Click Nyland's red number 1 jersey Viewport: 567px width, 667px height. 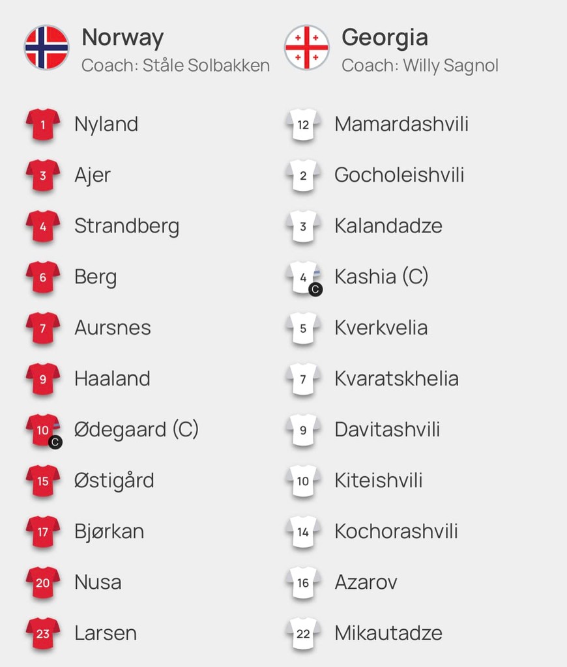[43, 124]
